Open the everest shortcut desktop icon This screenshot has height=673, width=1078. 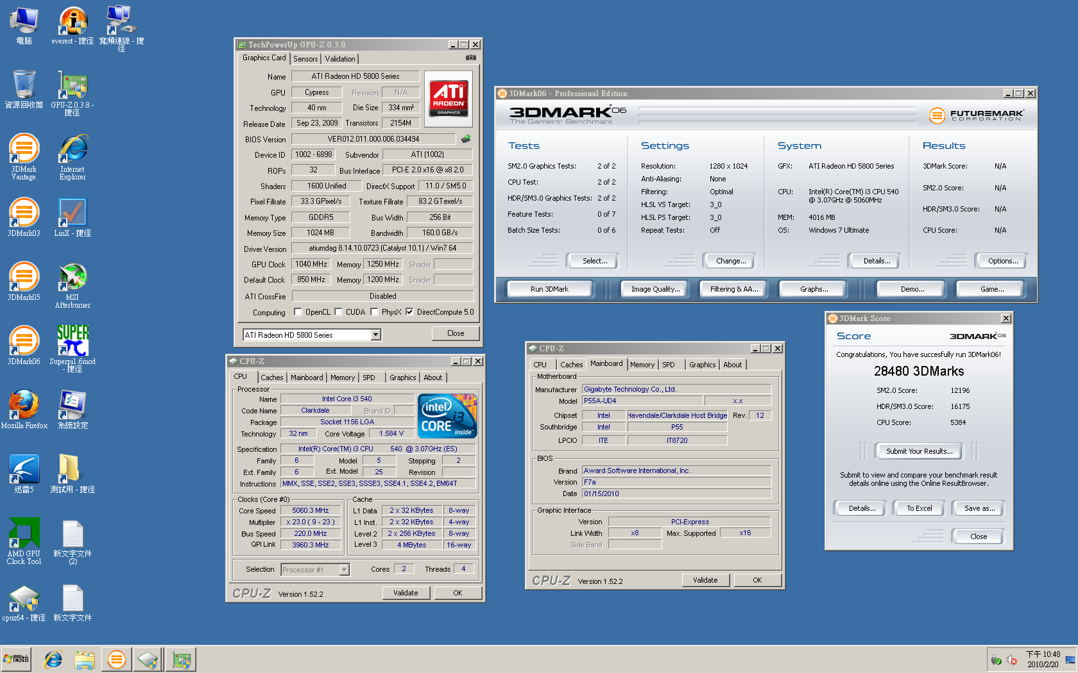(73, 26)
